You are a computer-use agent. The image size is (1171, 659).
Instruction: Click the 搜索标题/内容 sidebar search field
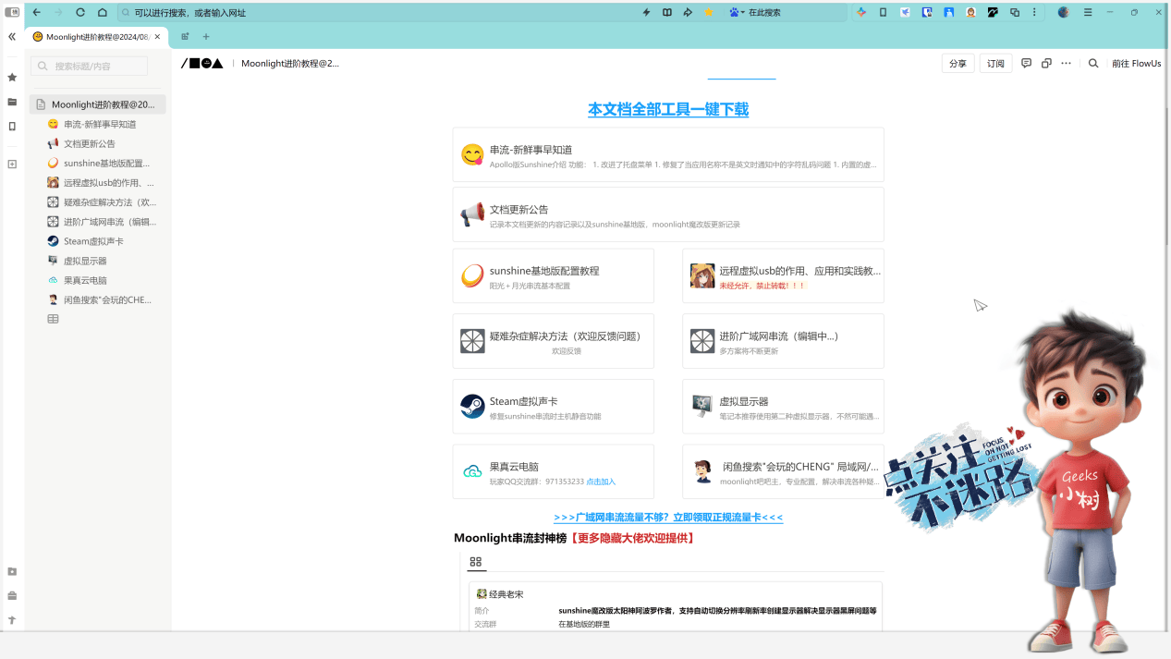89,67
